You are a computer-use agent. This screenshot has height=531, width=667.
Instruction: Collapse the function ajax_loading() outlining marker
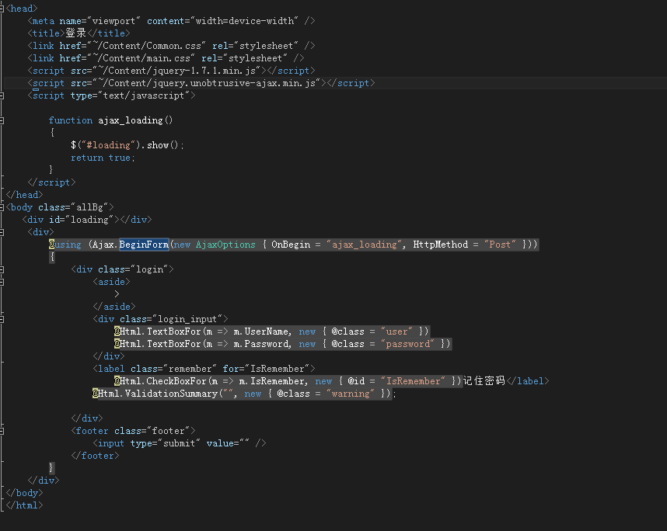(2, 120)
